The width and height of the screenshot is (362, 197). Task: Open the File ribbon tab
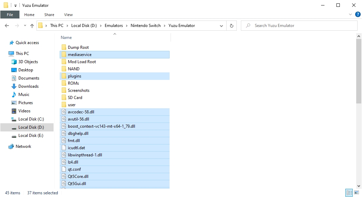pyautogui.click(x=10, y=15)
